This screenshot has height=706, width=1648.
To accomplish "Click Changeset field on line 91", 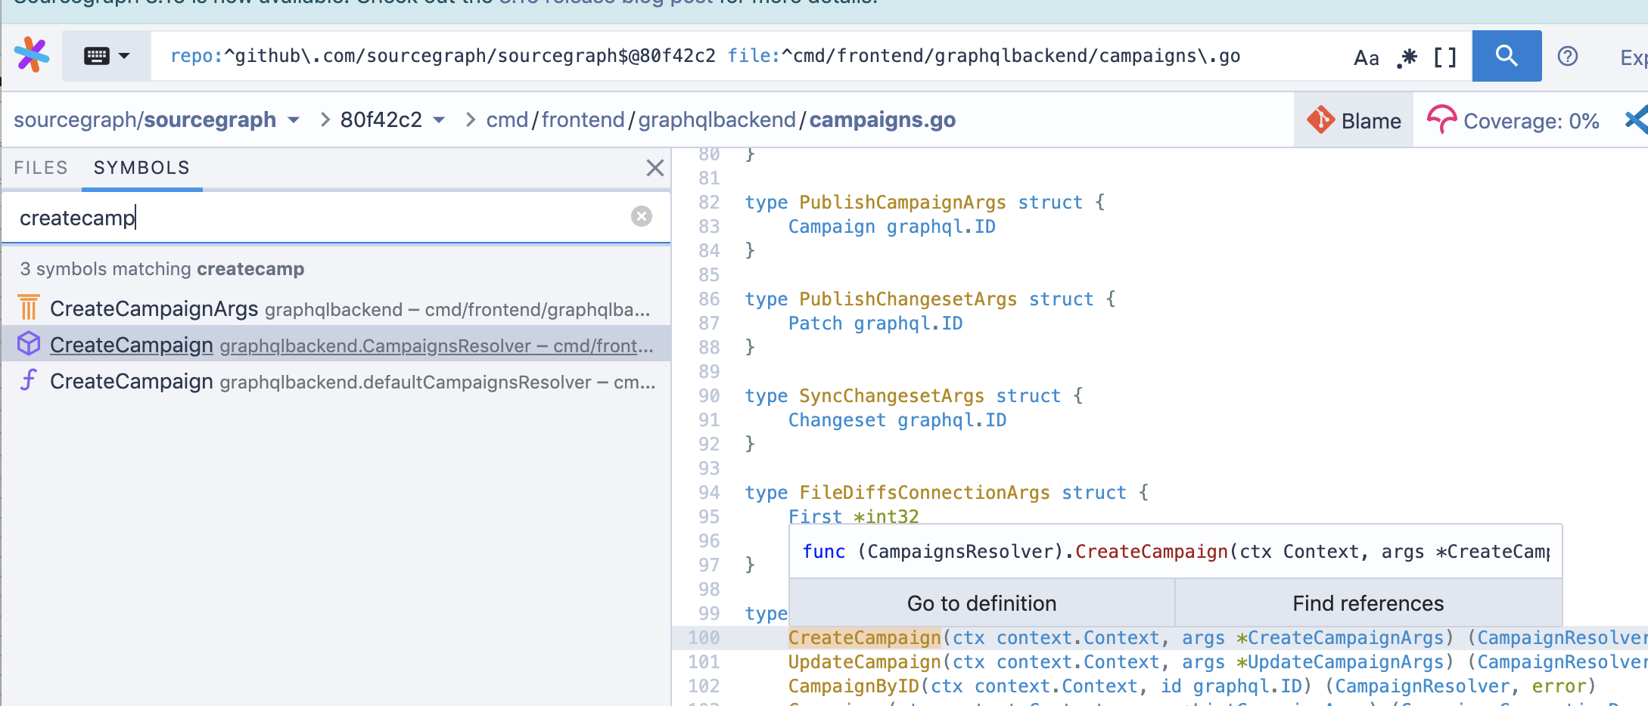I will coord(837,420).
